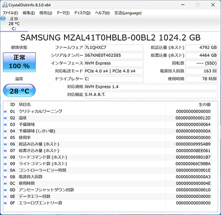Open the ディスク(D) menu
This screenshot has height=215, width=221.
82,13
